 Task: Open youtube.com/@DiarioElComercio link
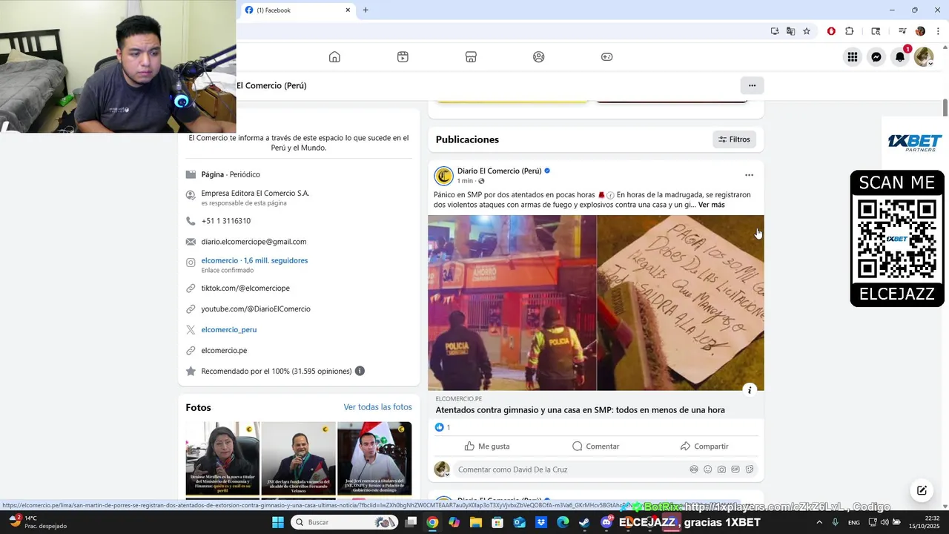tap(256, 309)
